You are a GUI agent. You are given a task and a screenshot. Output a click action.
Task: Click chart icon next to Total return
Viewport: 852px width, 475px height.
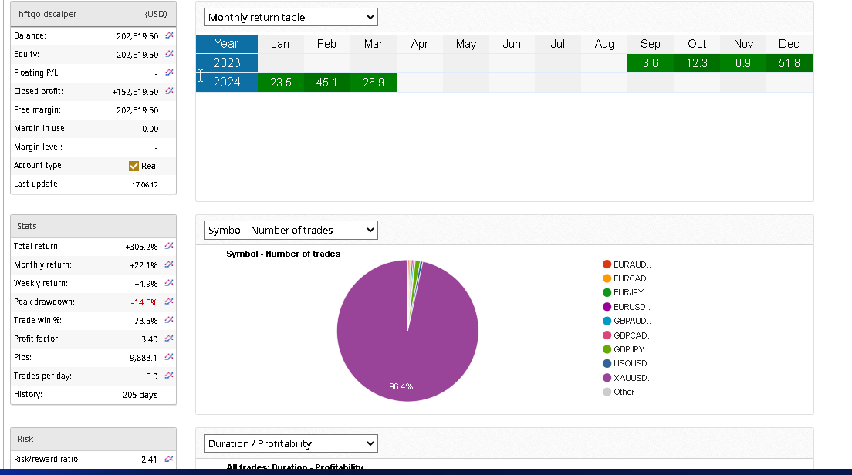(x=169, y=247)
